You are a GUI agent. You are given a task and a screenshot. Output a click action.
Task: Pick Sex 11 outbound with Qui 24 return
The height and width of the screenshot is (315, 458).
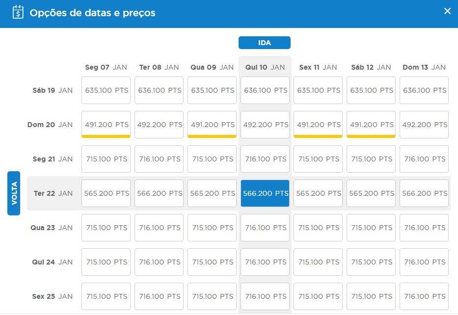(318, 262)
